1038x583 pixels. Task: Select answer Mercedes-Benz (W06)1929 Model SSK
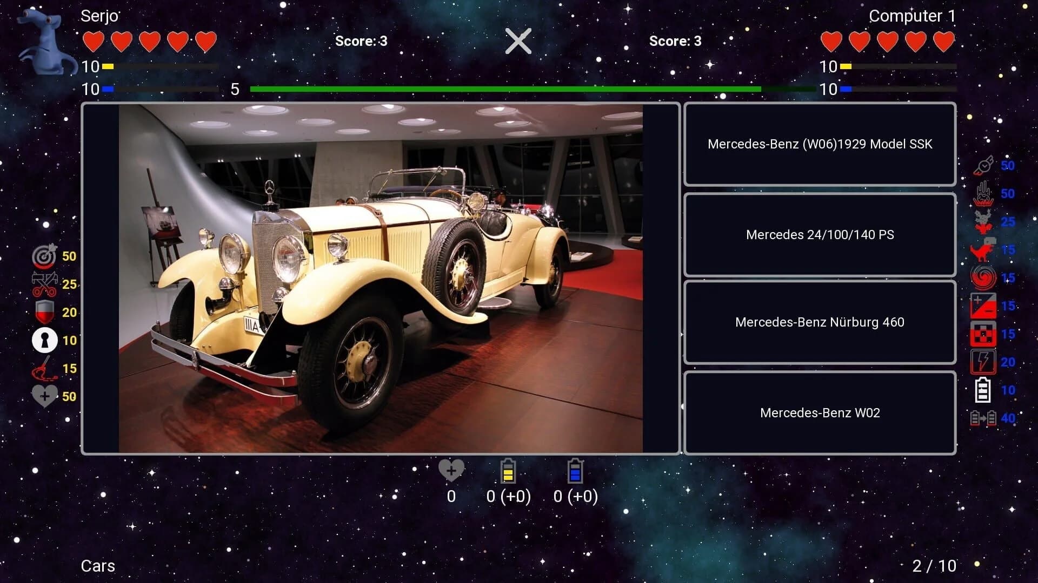click(820, 144)
